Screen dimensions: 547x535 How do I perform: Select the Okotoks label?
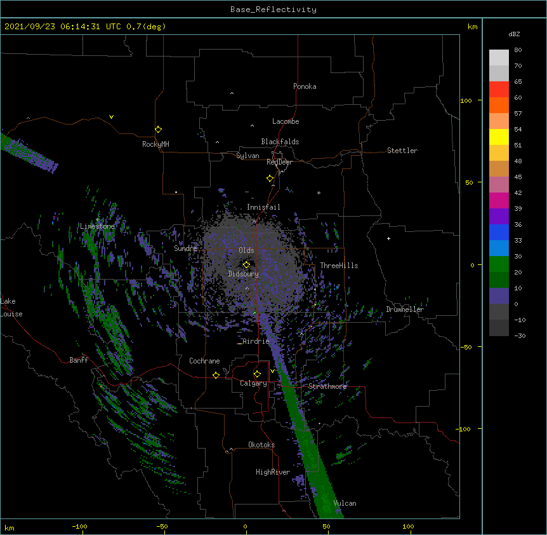click(261, 445)
